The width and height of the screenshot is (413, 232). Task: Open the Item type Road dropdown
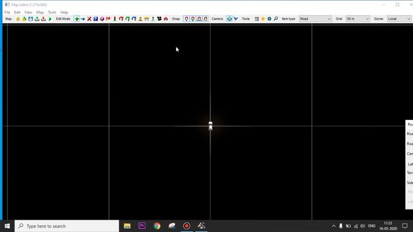(x=315, y=19)
